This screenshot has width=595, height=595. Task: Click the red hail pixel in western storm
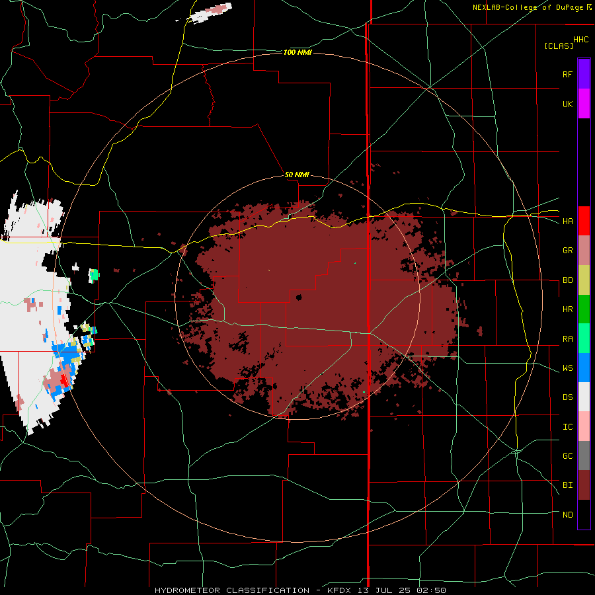tap(65, 379)
